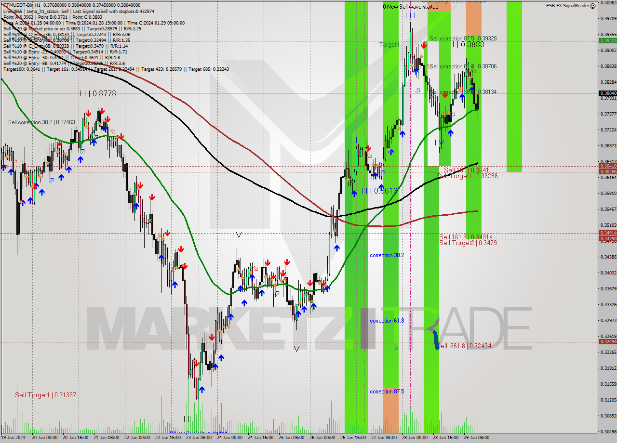Viewport: 617px width, 443px height.
Task: Select 'Sell correction 61.8 | 0.38706' label
Action: pos(463,66)
